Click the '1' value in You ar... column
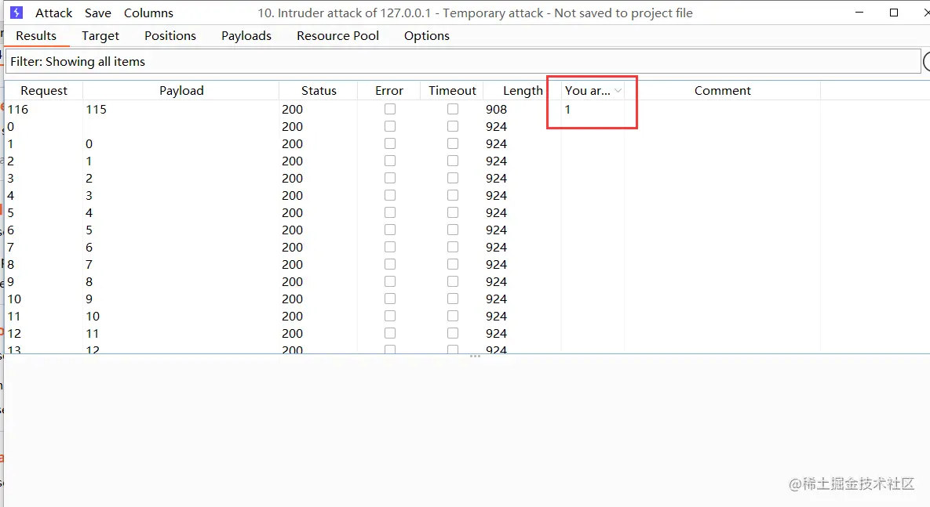Screen dimensions: 930x507 click(567, 110)
